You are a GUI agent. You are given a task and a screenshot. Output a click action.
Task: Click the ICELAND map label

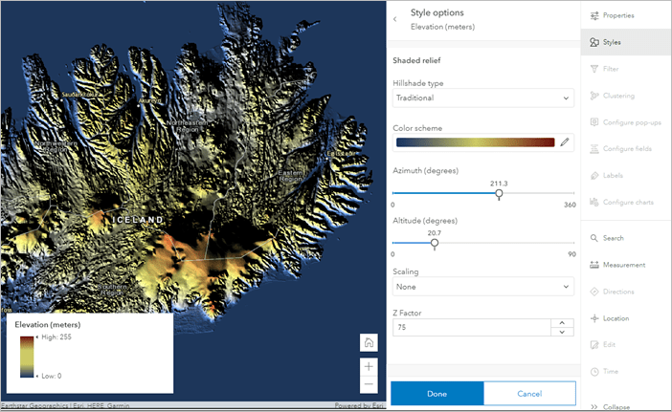[138, 220]
